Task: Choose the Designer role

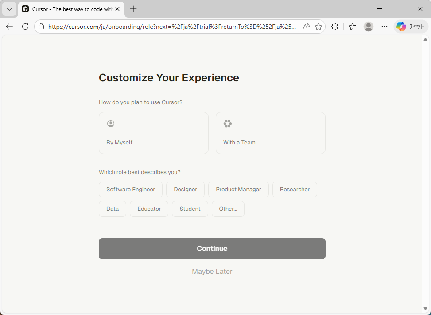Action: tap(185, 190)
